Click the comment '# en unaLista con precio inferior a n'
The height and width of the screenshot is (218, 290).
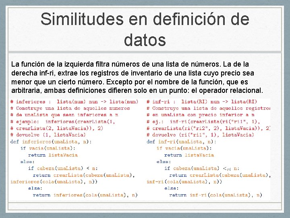(201, 115)
